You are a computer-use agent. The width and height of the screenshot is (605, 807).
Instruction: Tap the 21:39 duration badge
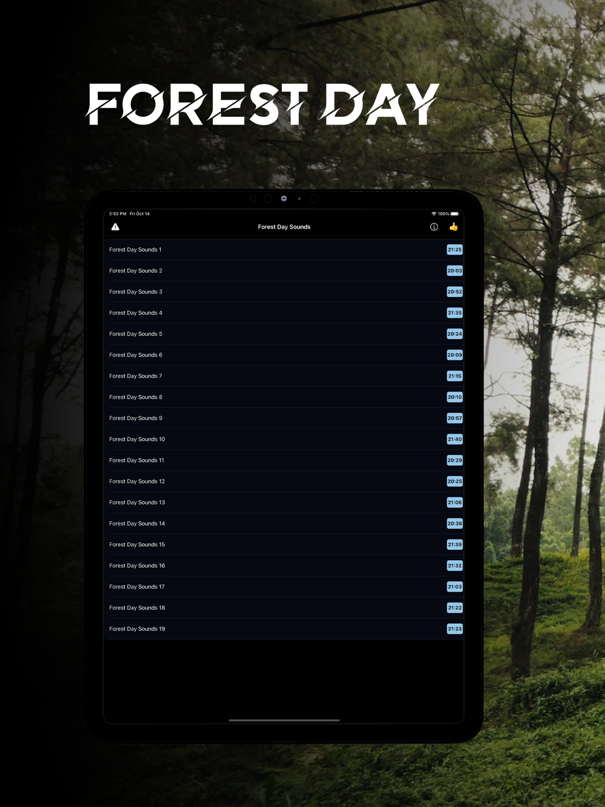[x=454, y=545]
